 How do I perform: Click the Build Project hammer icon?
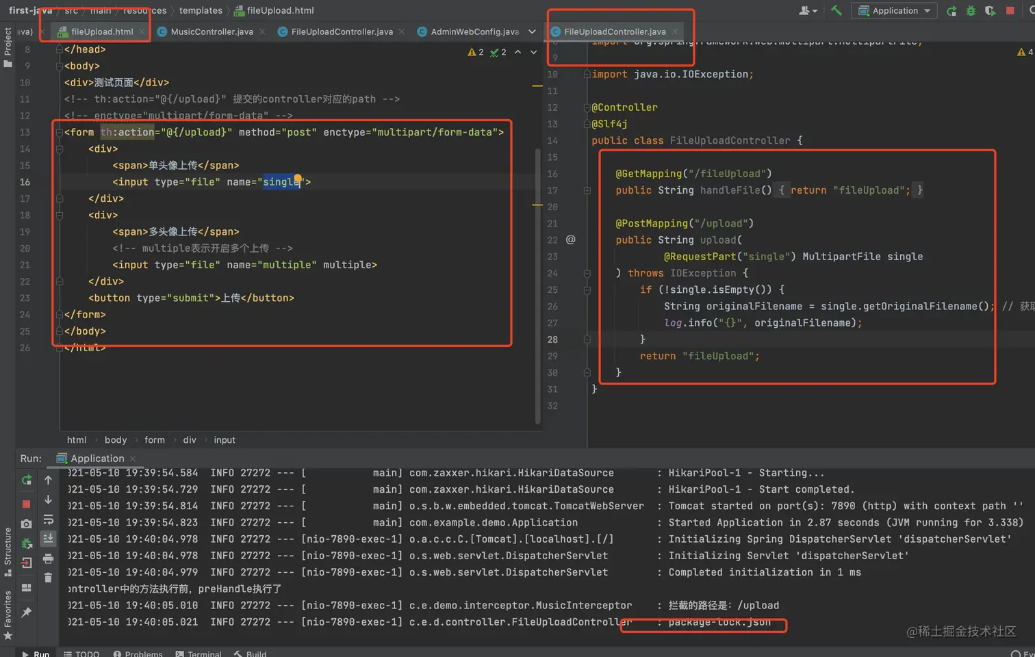[836, 10]
